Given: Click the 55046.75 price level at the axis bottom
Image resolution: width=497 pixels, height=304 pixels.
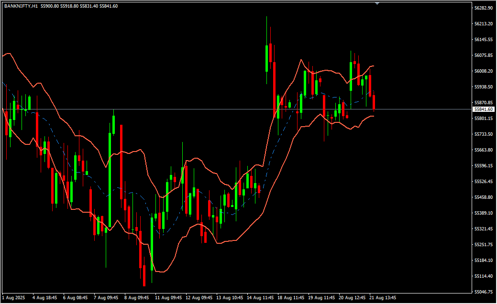Looking at the screenshot, I should click(484, 292).
